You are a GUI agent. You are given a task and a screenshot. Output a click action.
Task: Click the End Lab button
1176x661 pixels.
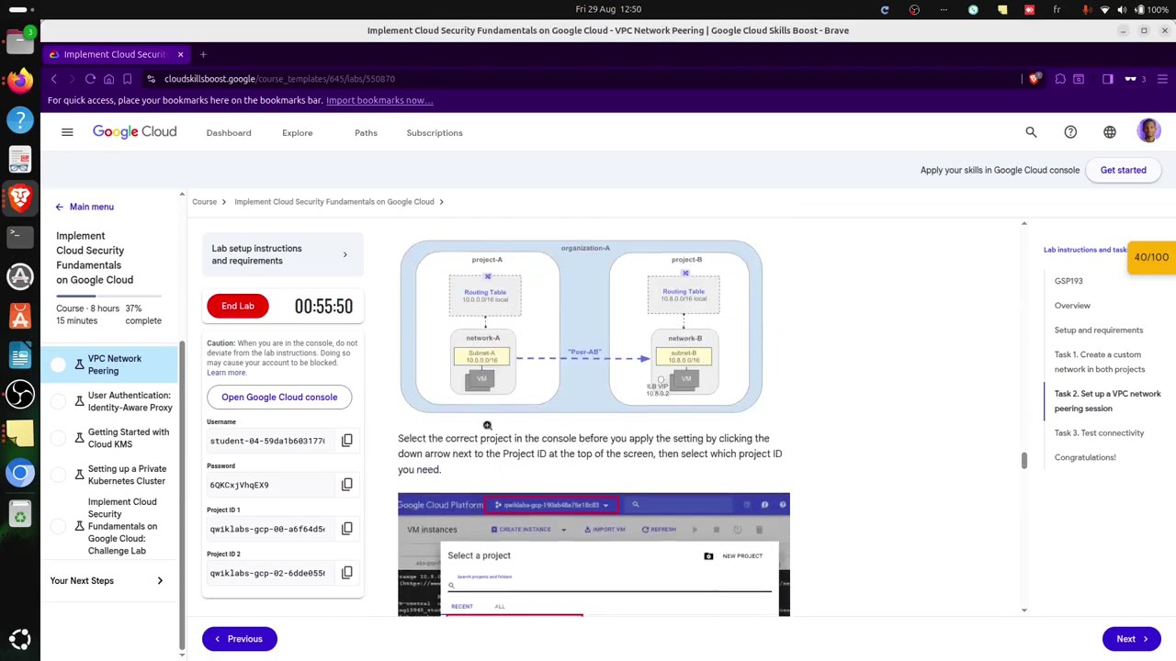pyautogui.click(x=238, y=306)
